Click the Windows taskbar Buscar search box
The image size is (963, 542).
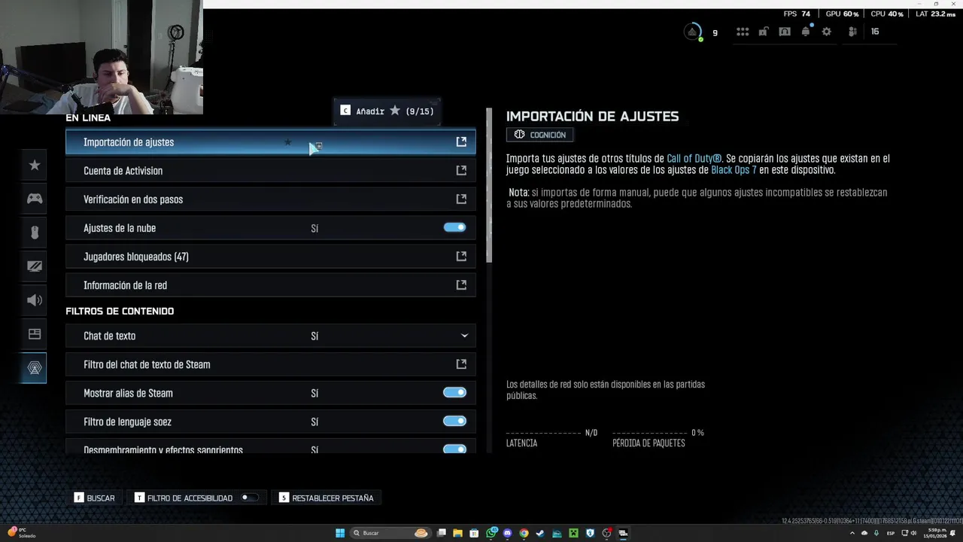pos(391,533)
